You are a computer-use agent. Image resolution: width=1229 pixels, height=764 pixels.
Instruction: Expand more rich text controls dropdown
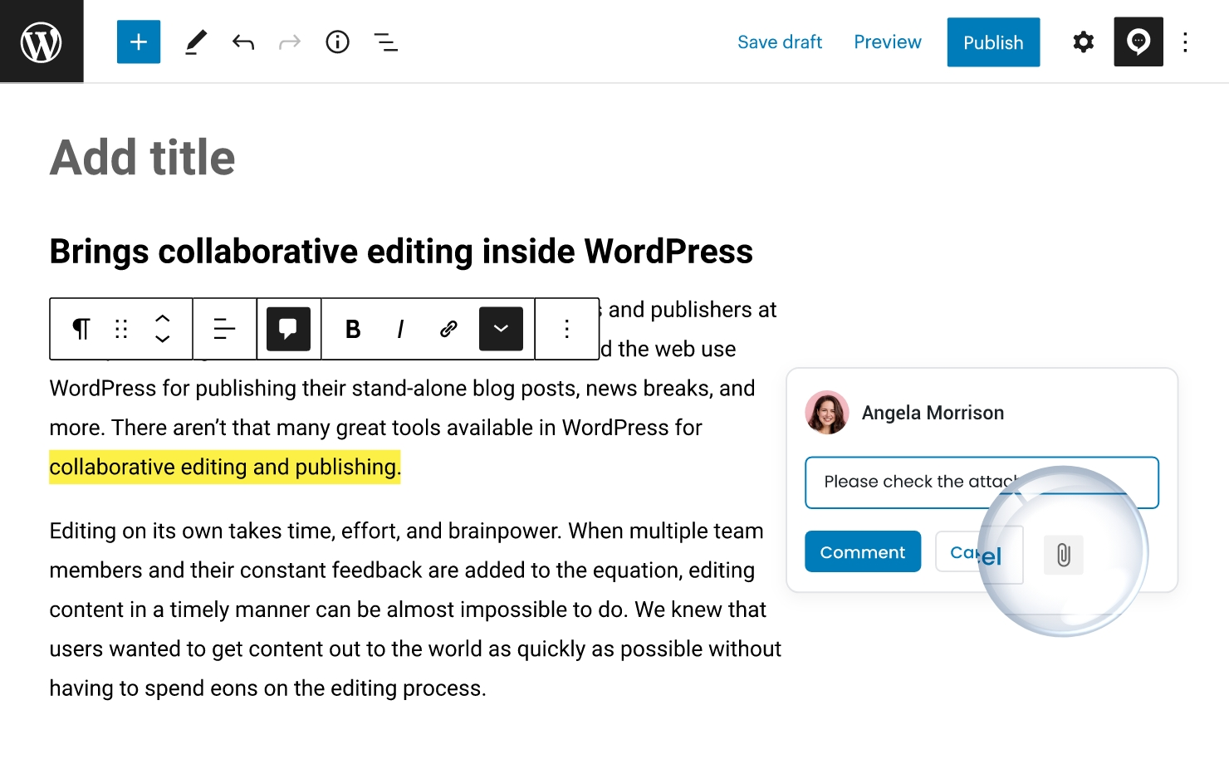coord(501,329)
